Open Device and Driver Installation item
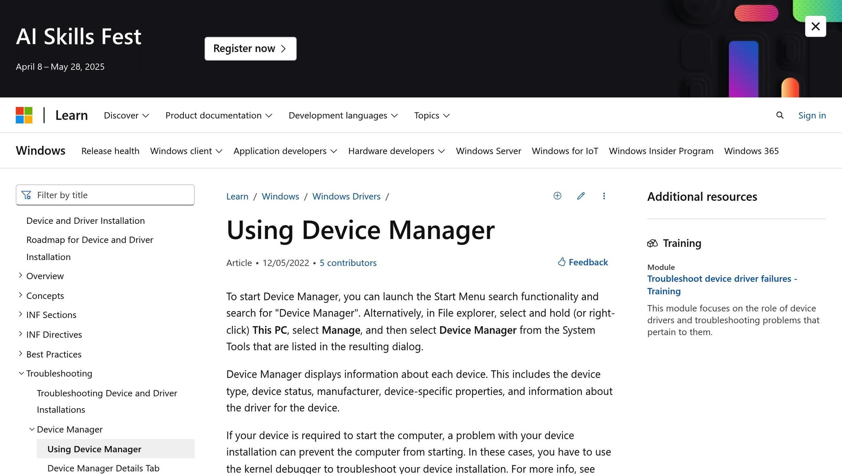Screen dimensions: 842x474 tap(86, 221)
